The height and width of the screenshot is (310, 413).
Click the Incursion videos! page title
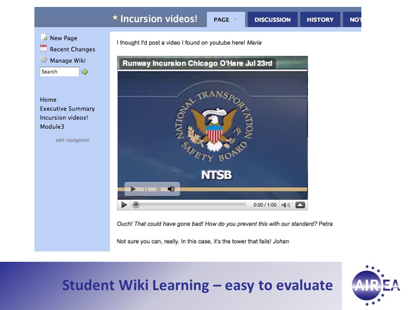[159, 19]
